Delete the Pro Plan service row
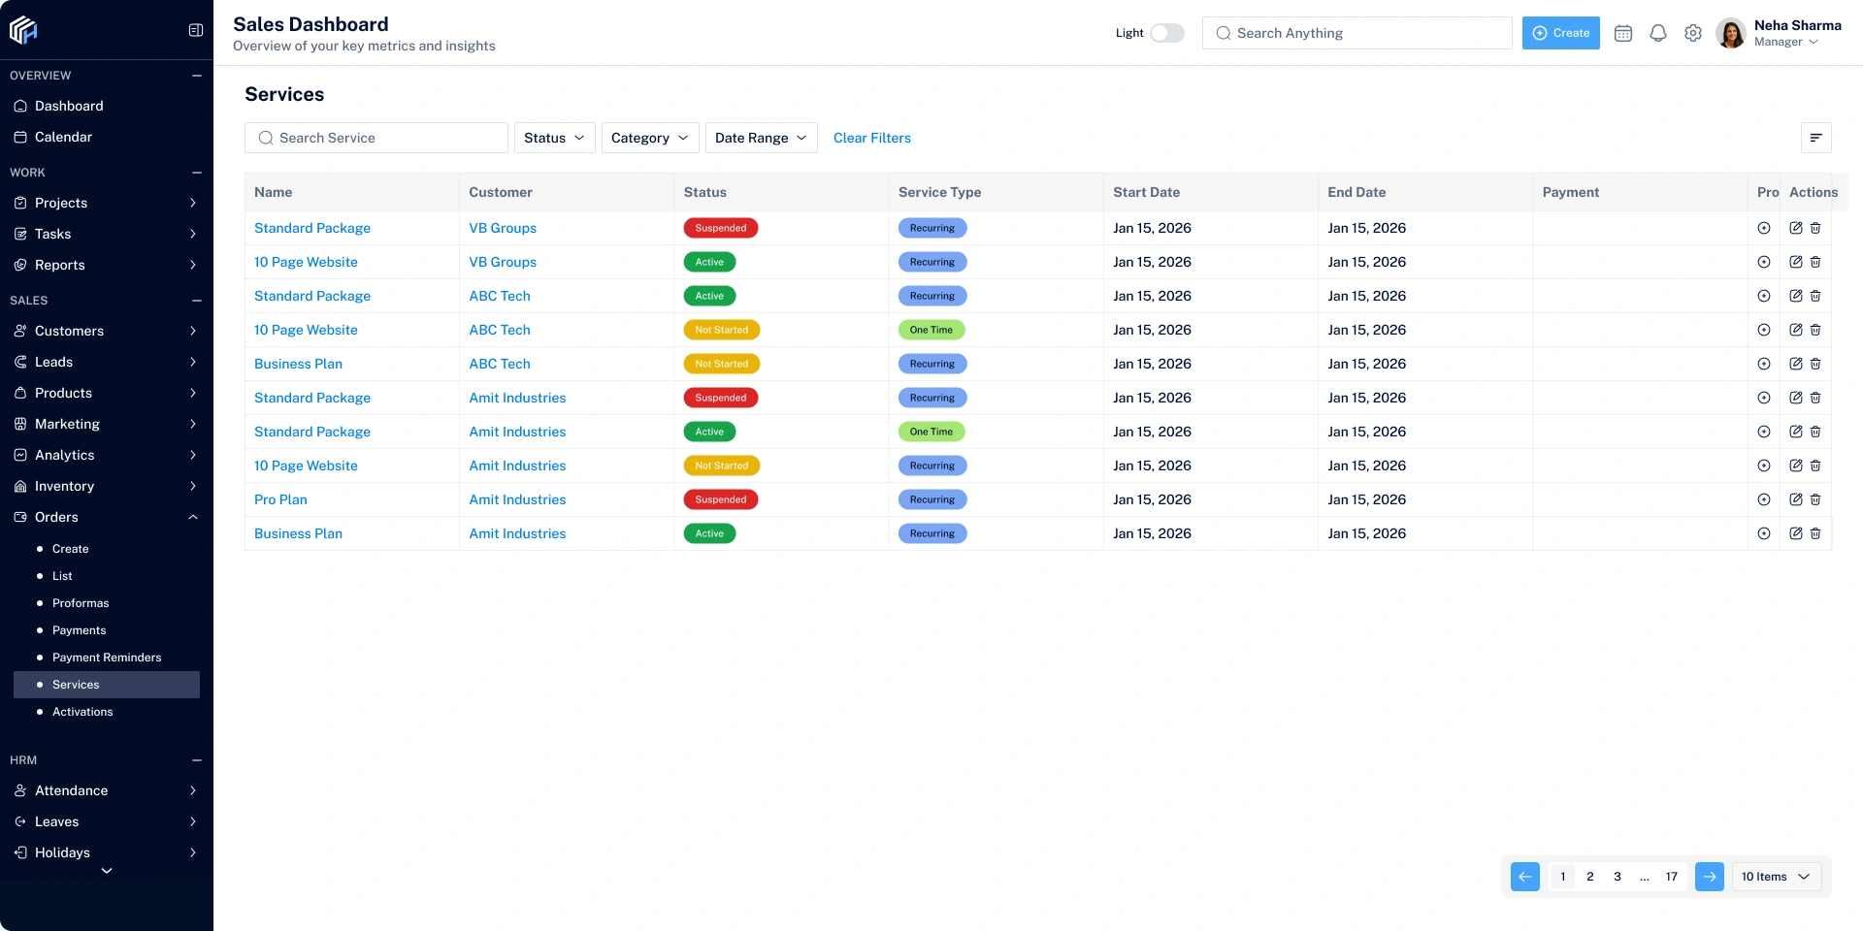The height and width of the screenshot is (931, 1863). point(1815,499)
